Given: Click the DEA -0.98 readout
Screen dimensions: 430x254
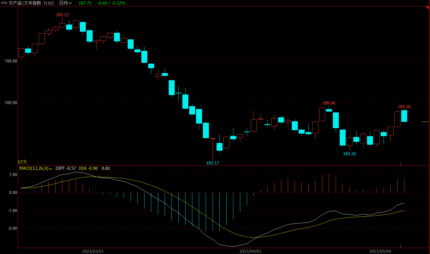Looking at the screenshot, I should tap(88, 168).
